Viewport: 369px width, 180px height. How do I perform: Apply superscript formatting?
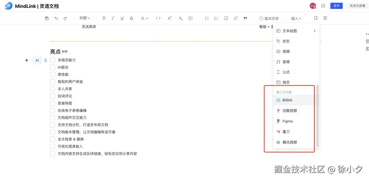coord(170,18)
